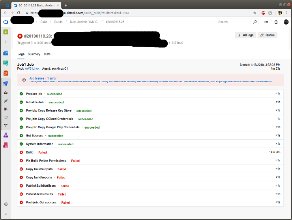Open Chrome three-dot menu
292x220 pixels.
point(286,13)
